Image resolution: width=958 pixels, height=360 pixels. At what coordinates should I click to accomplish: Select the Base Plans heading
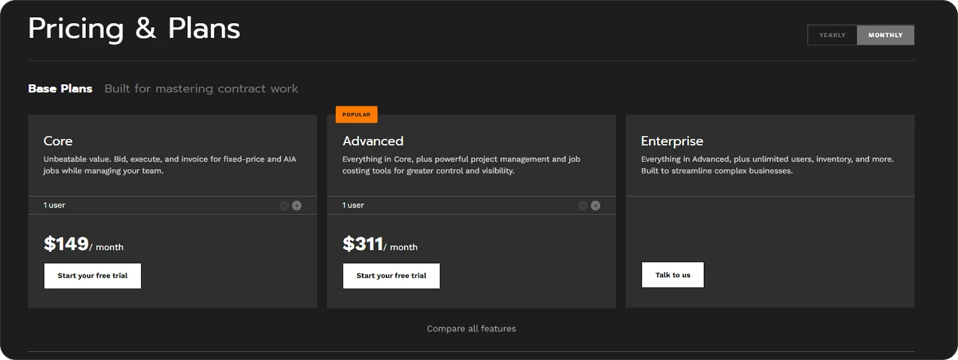click(x=60, y=89)
